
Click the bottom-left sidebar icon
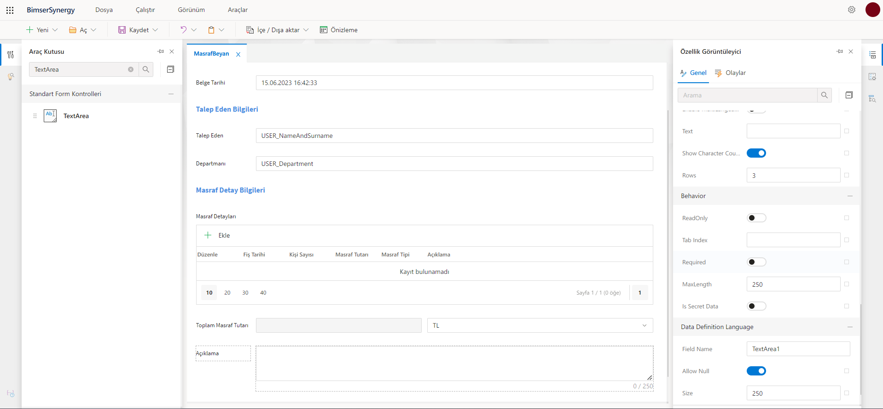[11, 393]
